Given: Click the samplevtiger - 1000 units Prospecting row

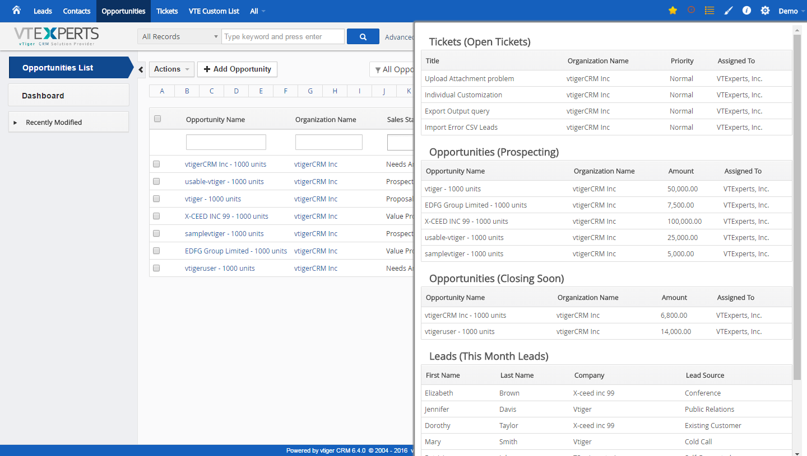Looking at the screenshot, I should point(606,253).
